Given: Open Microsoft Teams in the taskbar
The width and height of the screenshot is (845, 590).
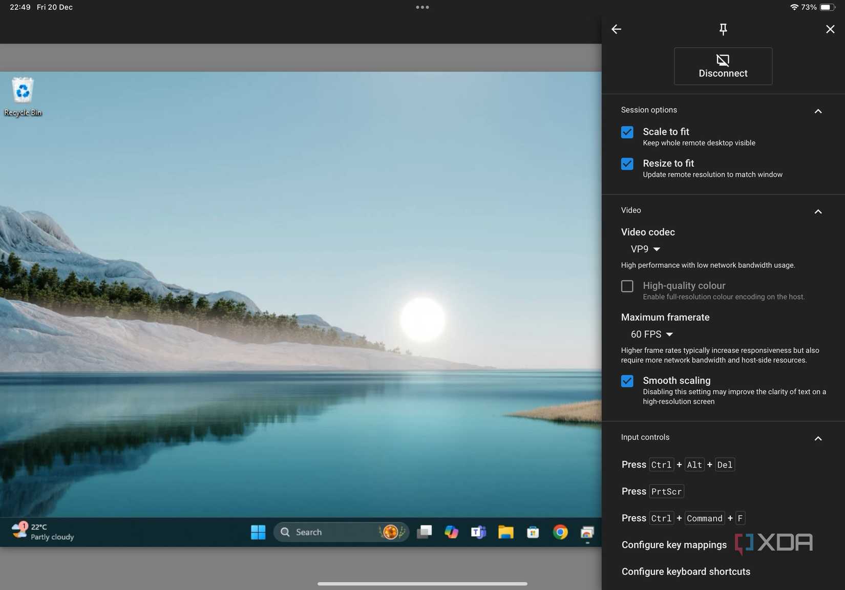Looking at the screenshot, I should coord(478,532).
